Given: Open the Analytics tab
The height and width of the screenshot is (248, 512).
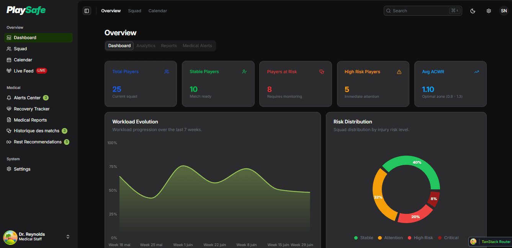Looking at the screenshot, I should click(x=146, y=46).
